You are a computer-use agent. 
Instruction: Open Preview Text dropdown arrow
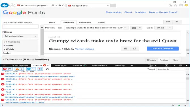125,28
